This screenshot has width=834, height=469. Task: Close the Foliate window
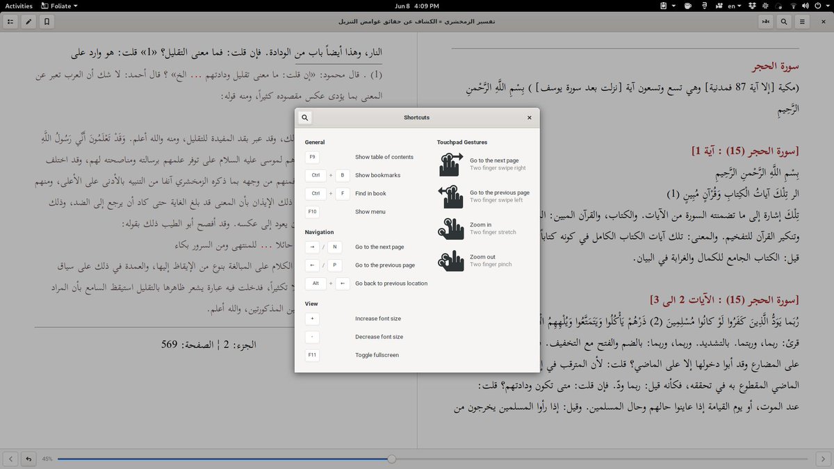point(823,22)
